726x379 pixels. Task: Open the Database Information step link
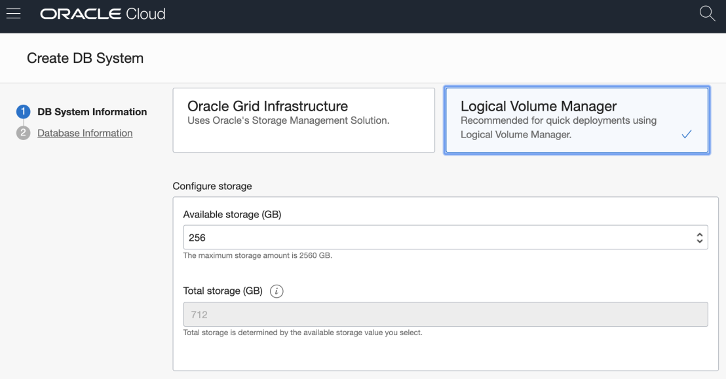tap(85, 133)
